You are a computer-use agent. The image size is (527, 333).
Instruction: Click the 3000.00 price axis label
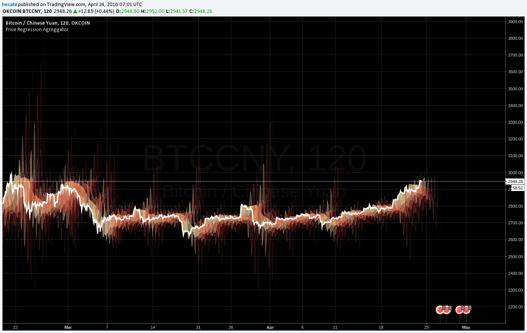pyautogui.click(x=516, y=173)
